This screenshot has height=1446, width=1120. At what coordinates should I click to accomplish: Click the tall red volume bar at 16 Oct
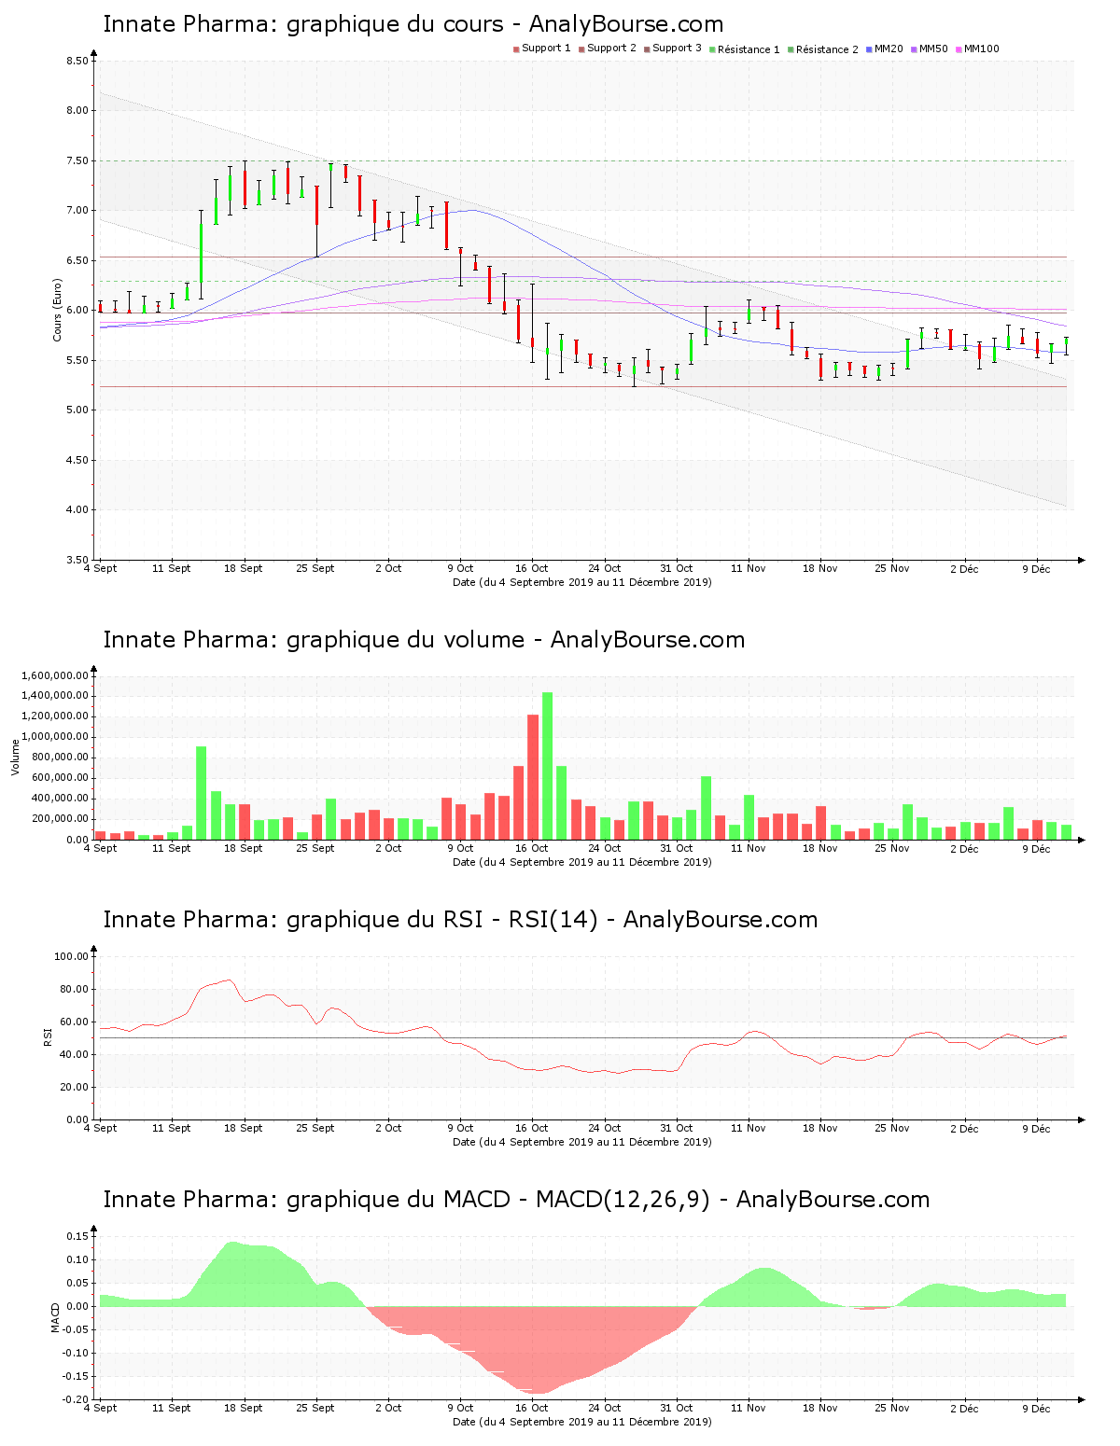point(533,777)
